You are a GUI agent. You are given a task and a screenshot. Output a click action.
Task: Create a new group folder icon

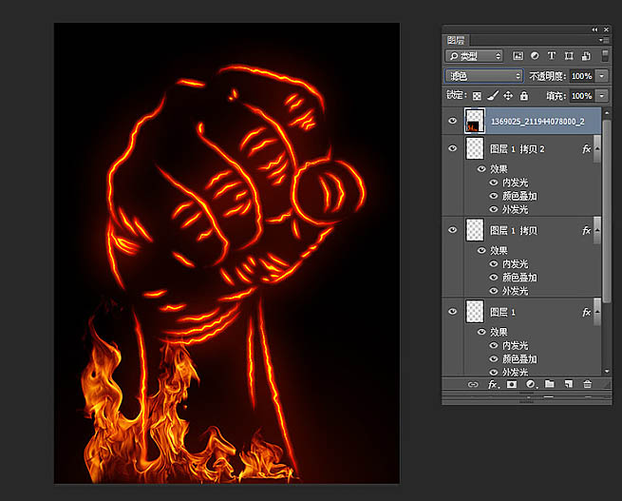pyautogui.click(x=550, y=384)
